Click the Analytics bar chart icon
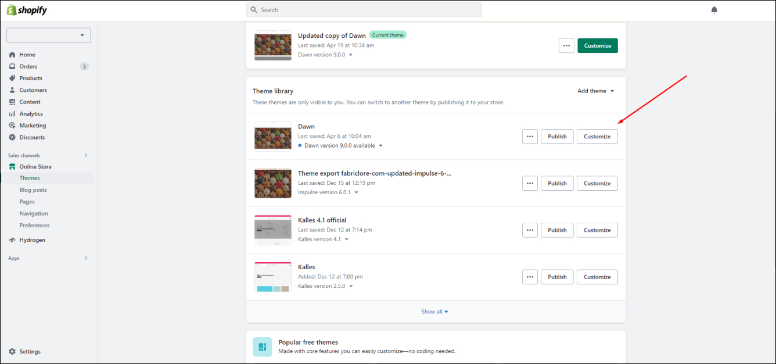 (x=13, y=114)
